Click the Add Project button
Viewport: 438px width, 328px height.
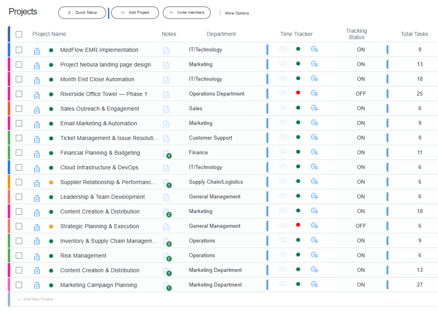135,12
